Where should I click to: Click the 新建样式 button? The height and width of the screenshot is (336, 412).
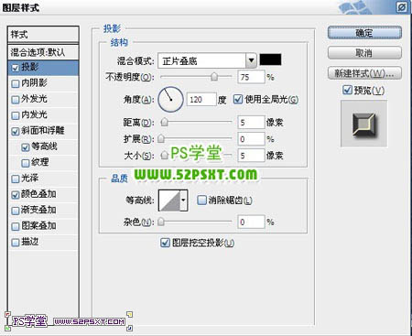pyautogui.click(x=364, y=73)
